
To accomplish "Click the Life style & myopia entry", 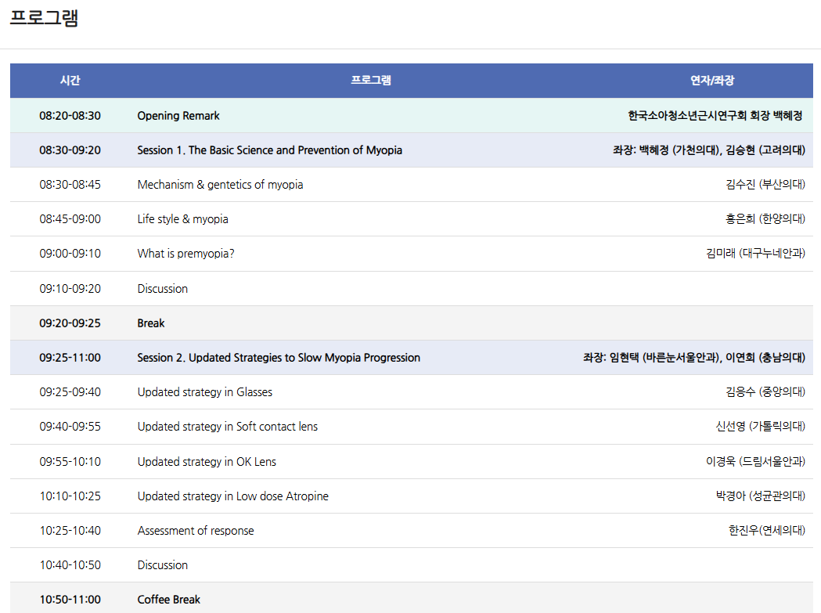I will (x=182, y=219).
